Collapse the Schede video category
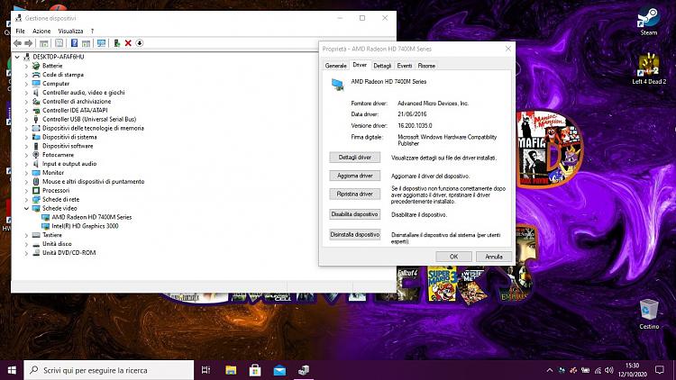This screenshot has width=676, height=380. click(x=26, y=209)
